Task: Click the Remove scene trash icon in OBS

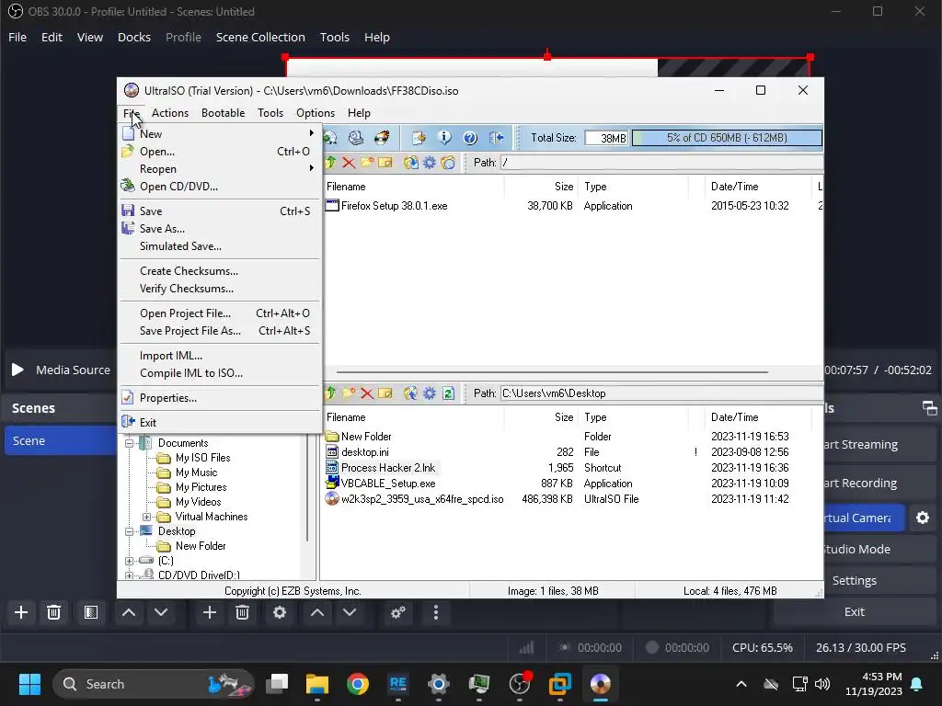Action: click(53, 612)
